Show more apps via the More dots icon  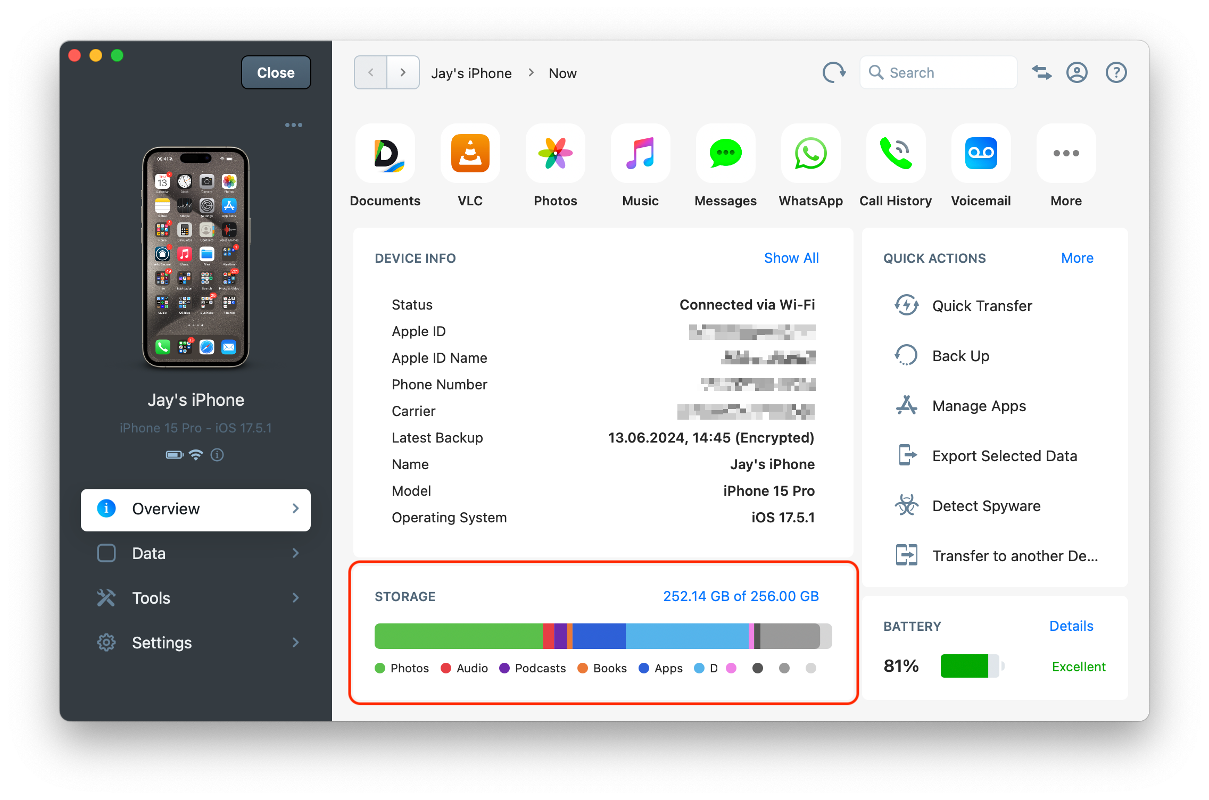click(1066, 153)
